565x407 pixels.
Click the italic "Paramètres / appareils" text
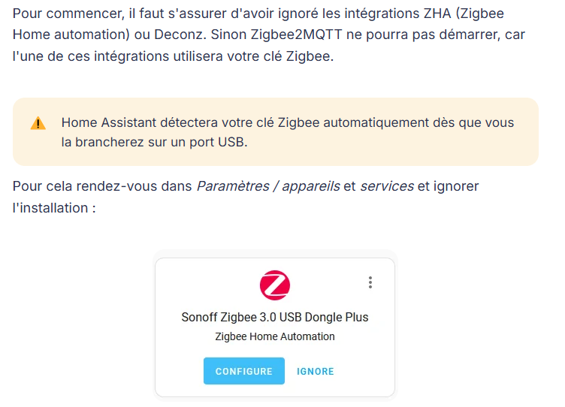268,185
